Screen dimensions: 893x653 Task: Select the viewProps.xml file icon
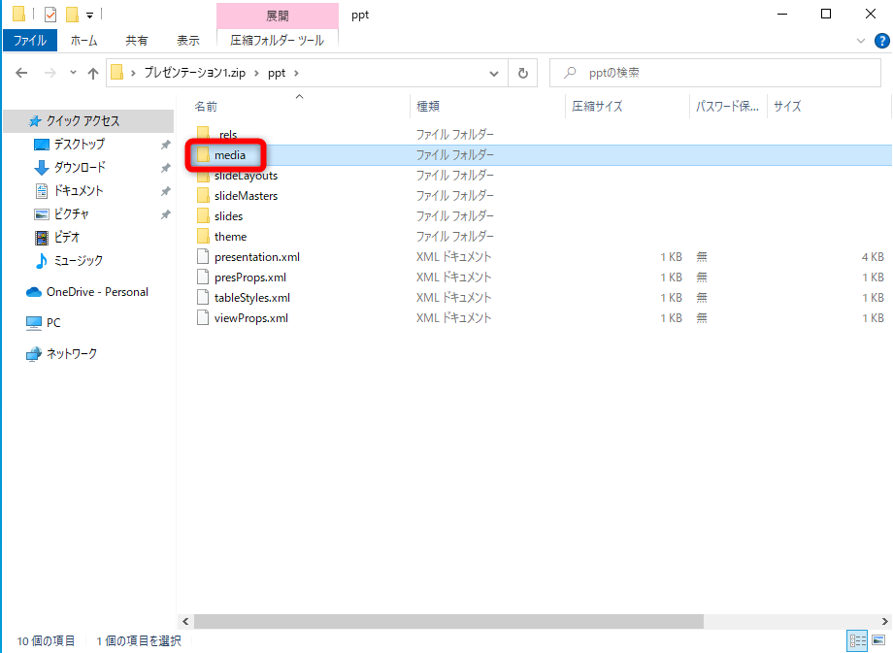click(x=203, y=318)
